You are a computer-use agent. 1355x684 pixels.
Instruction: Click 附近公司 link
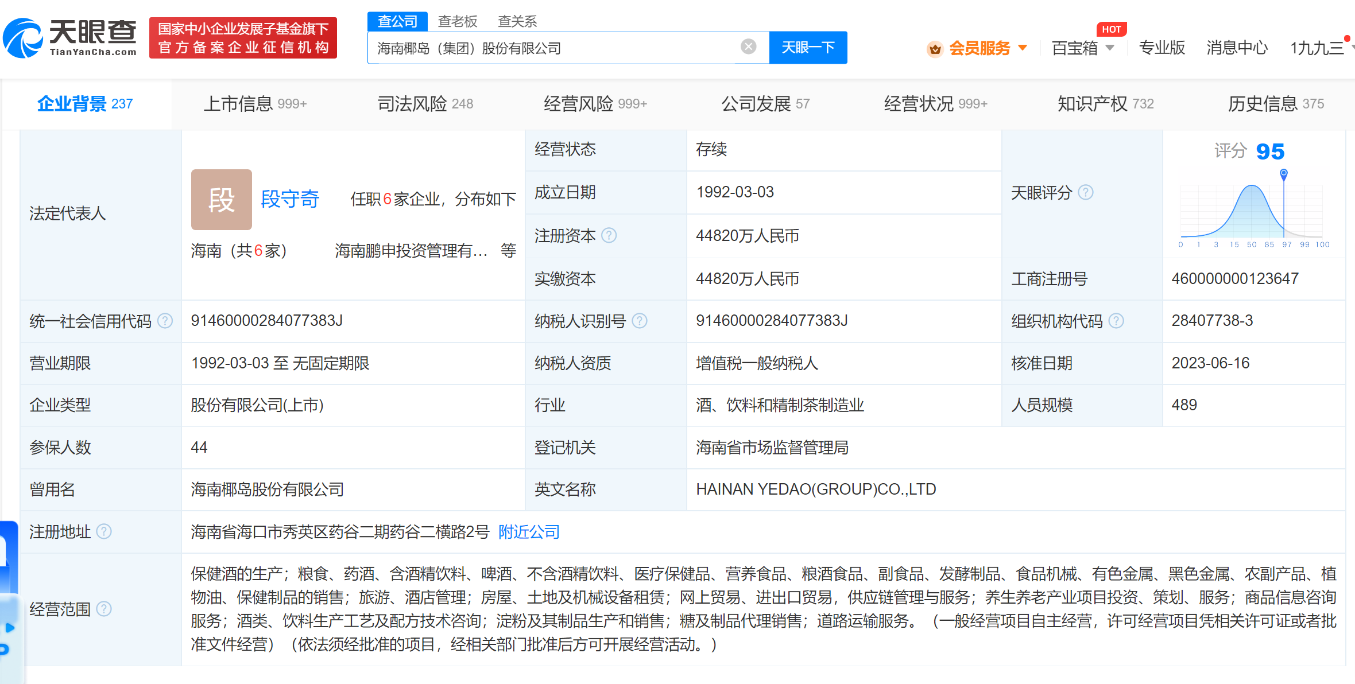(x=529, y=532)
